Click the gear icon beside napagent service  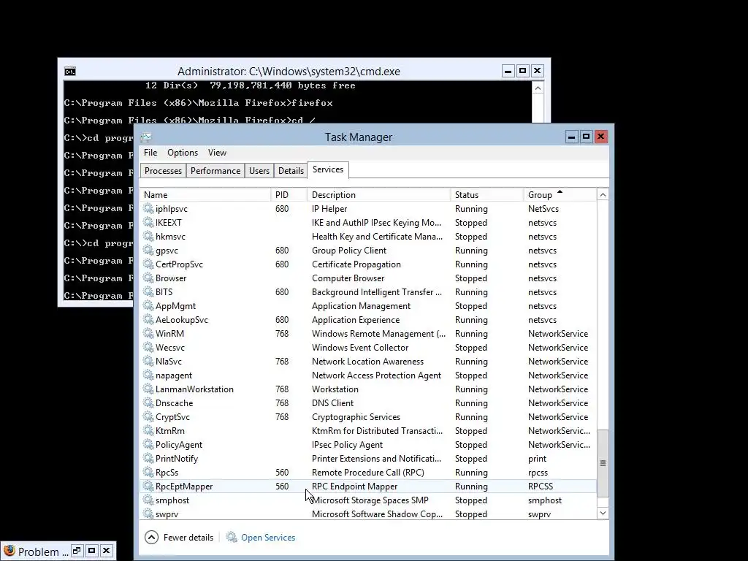tap(148, 375)
